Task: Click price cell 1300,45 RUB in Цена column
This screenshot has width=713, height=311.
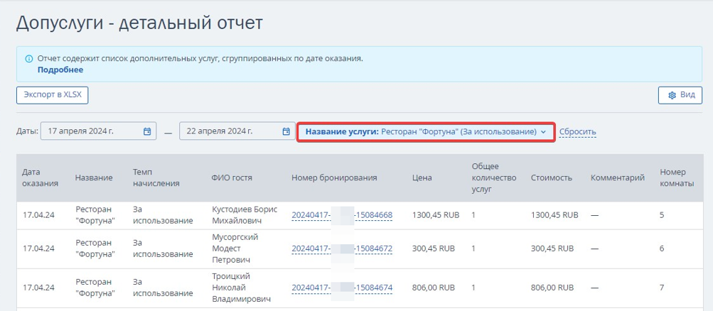Action: click(436, 214)
